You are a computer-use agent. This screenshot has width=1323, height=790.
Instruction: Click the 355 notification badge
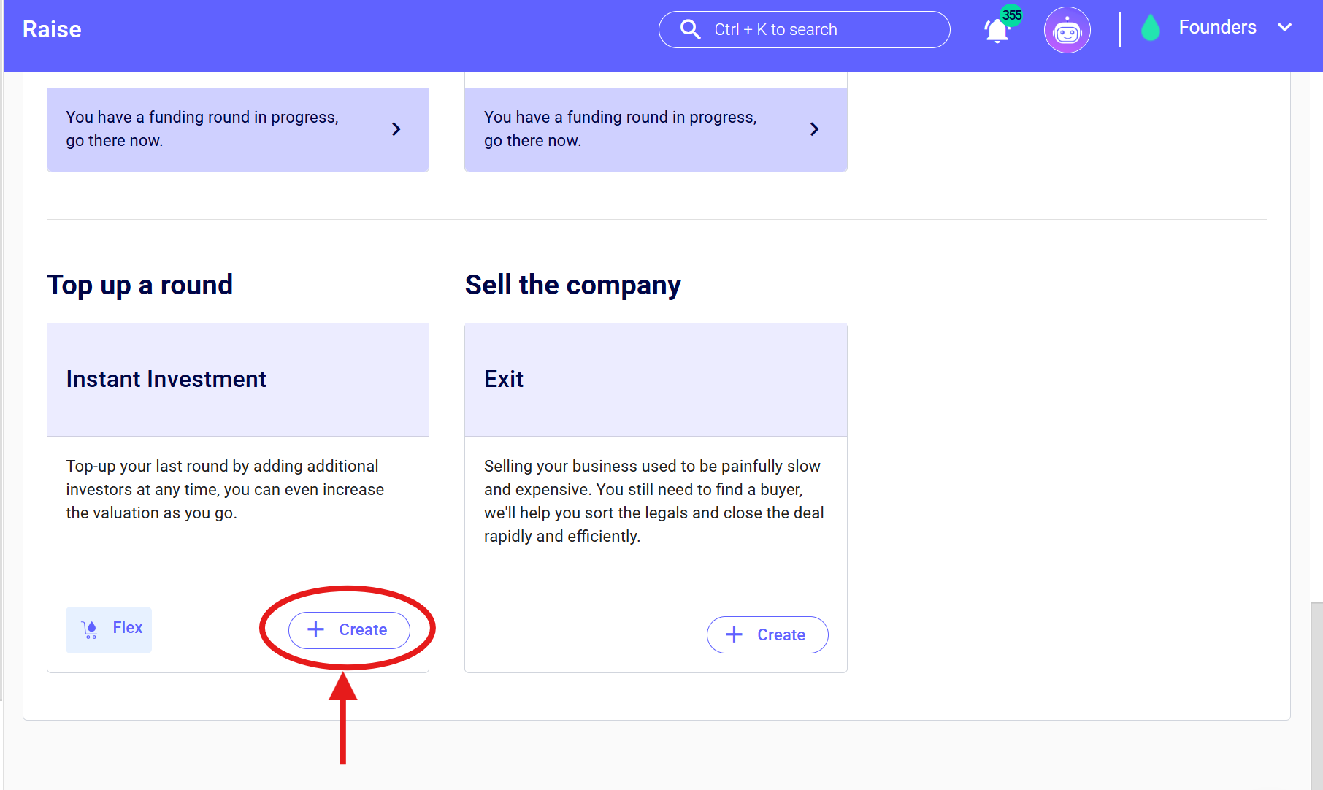pyautogui.click(x=1012, y=15)
